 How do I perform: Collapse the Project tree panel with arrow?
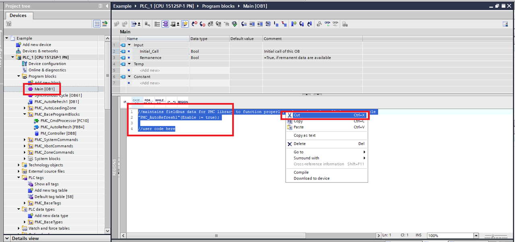click(x=107, y=6)
